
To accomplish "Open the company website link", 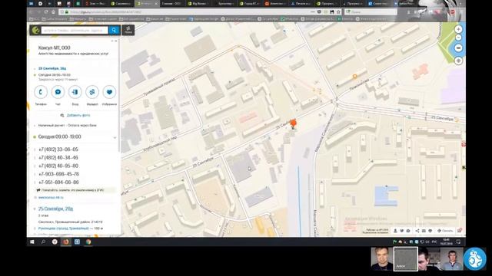I will (51, 198).
